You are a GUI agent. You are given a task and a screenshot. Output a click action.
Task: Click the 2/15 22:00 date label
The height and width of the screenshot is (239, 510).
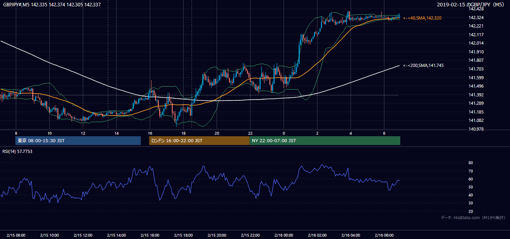coord(250,235)
